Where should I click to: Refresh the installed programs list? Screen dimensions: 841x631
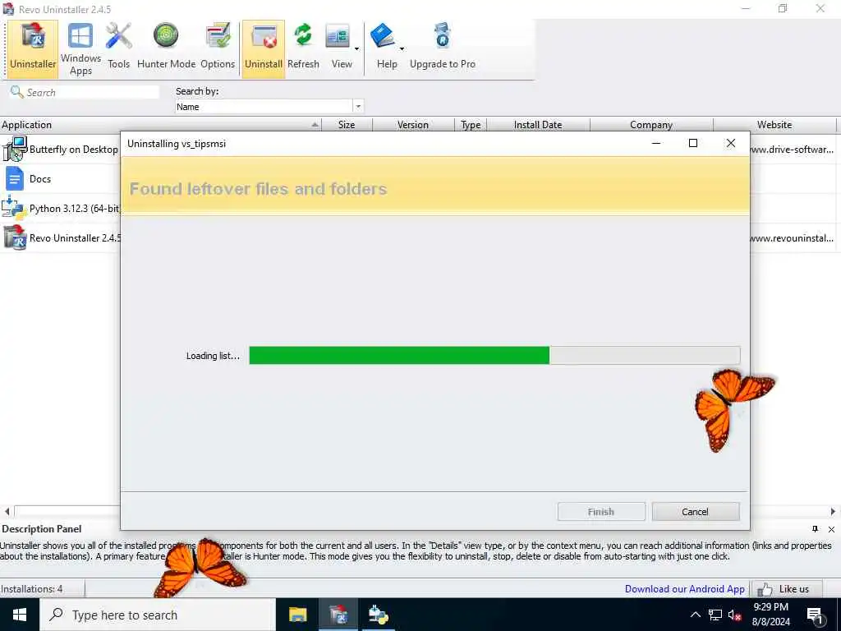click(x=303, y=48)
